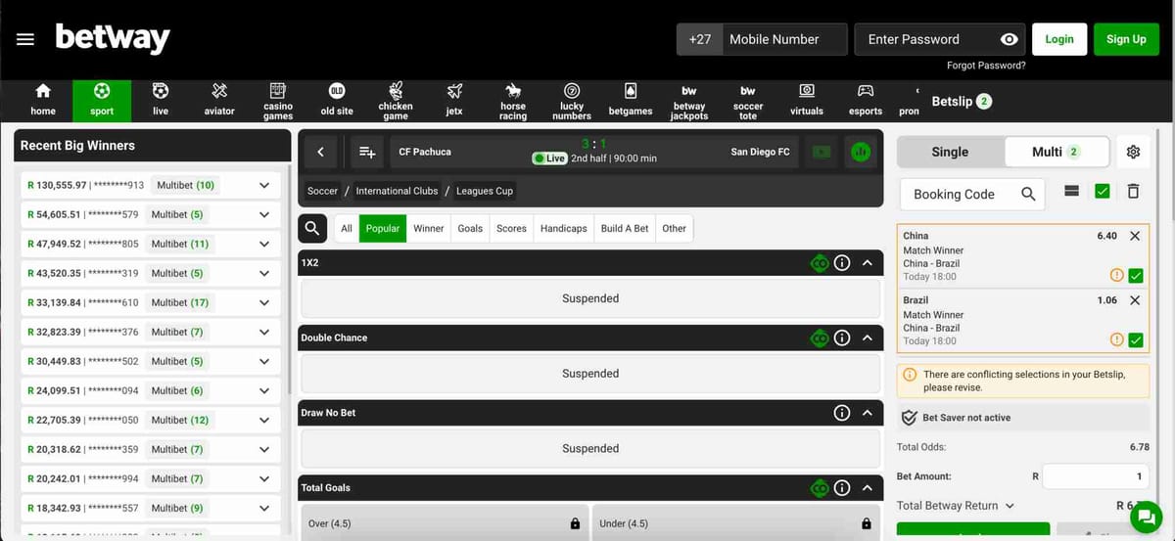Open the market search magnifier icon
1175x541 pixels.
point(311,229)
